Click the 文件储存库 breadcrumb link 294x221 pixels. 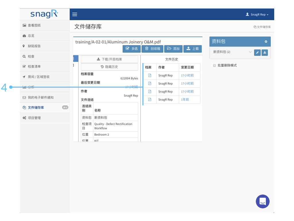click(x=262, y=27)
